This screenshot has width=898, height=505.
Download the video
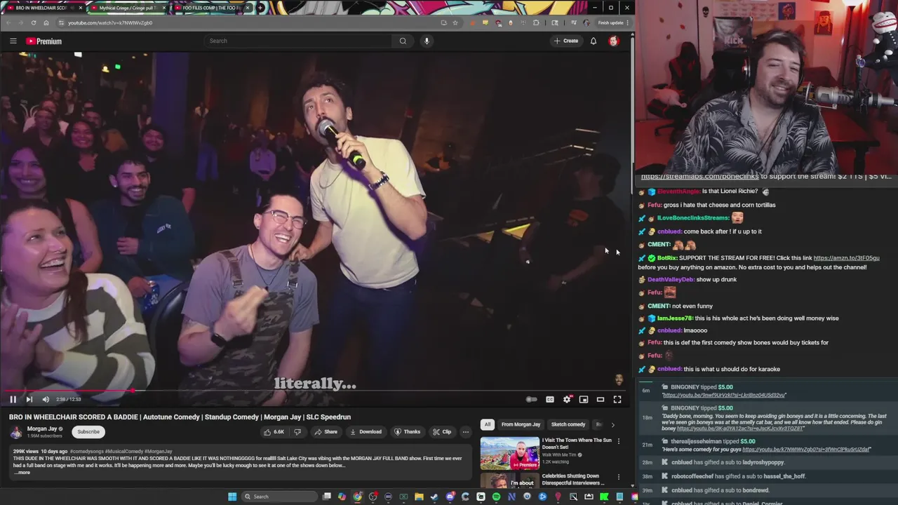click(x=366, y=432)
